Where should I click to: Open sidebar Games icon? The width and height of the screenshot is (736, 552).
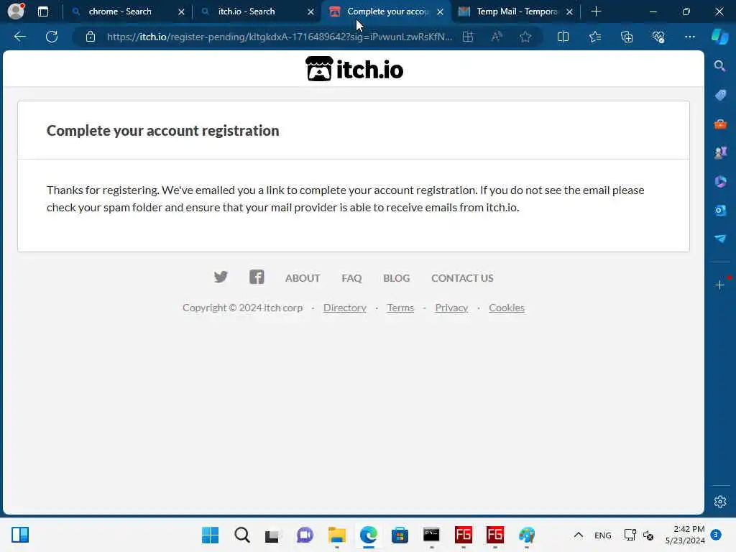click(x=720, y=152)
